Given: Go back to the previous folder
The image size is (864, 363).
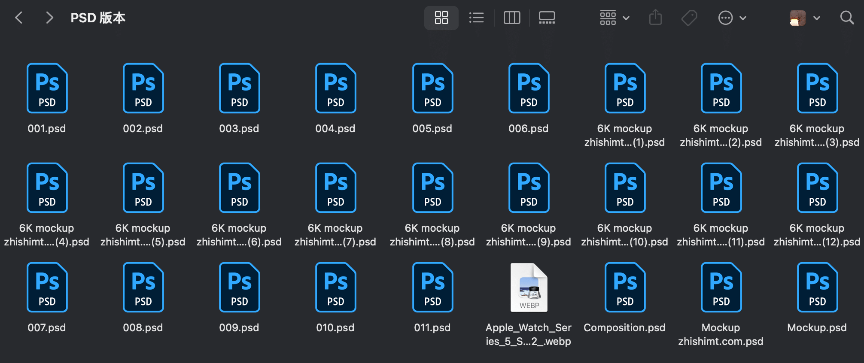Looking at the screenshot, I should click(19, 18).
